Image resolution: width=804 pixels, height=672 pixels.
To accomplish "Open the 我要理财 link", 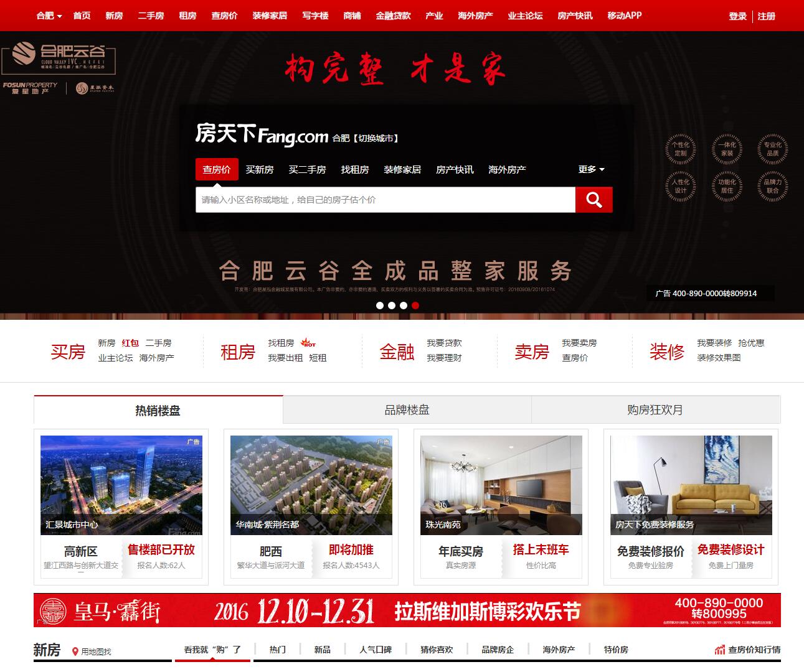I will (444, 358).
